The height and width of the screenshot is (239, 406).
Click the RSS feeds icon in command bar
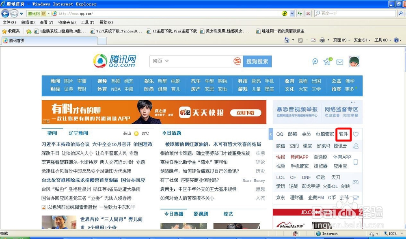300,40
